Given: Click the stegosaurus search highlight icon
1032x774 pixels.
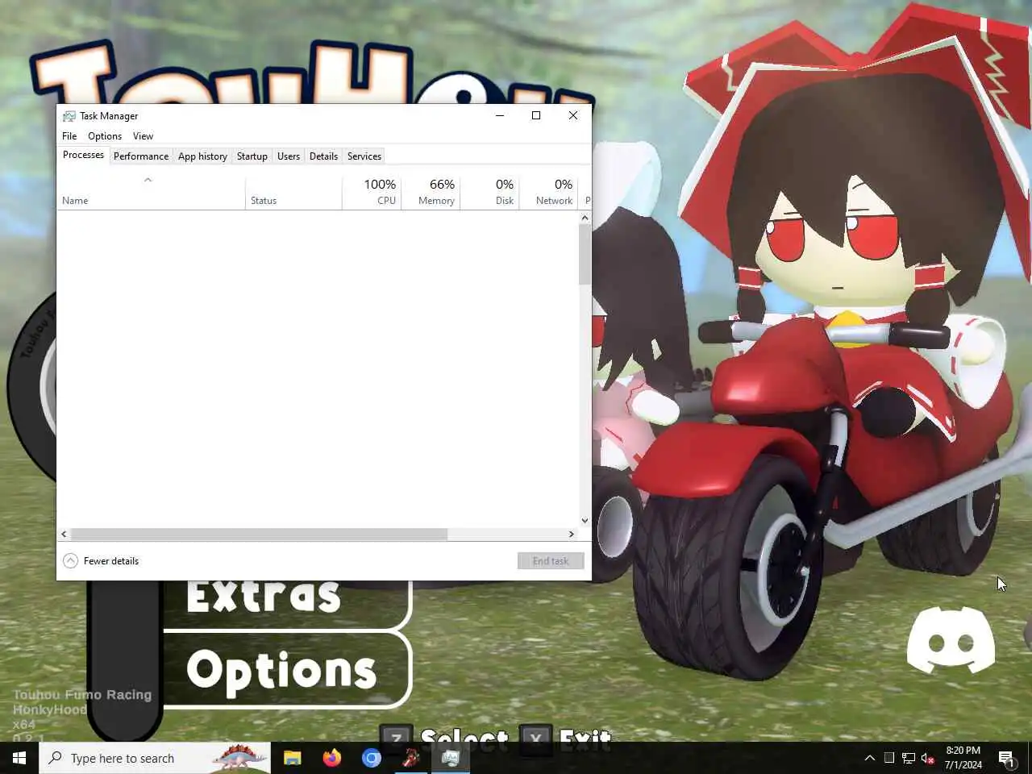Looking at the screenshot, I should [239, 757].
